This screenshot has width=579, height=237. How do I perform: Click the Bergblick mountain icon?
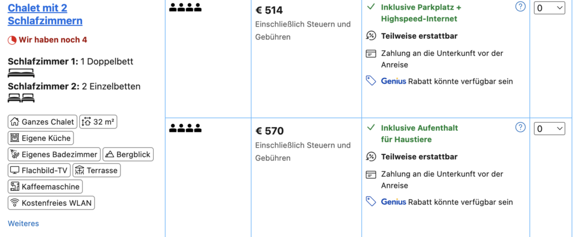point(109,154)
